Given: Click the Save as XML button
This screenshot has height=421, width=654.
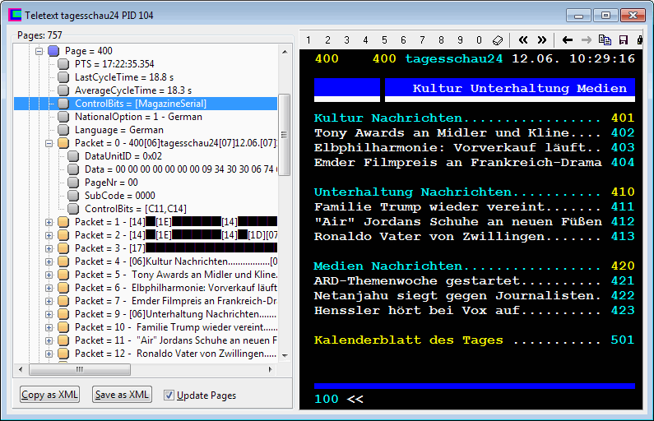Looking at the screenshot, I should (x=122, y=395).
